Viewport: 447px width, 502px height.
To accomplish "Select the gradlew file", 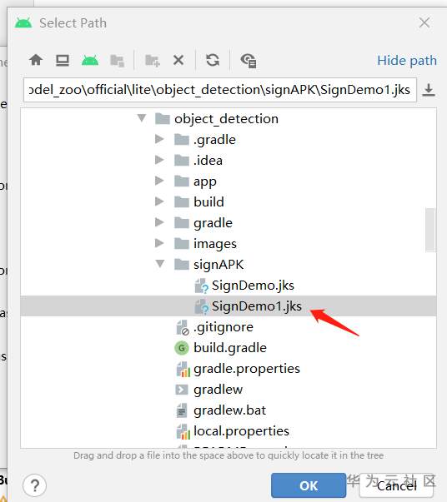I will coord(229,390).
